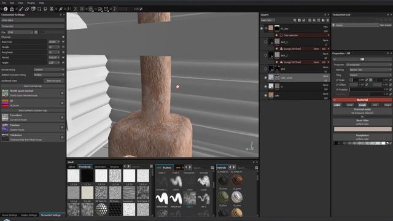Open the Tiling dropdown in Properties
Viewport: 393px width, 221px height.
370,75
